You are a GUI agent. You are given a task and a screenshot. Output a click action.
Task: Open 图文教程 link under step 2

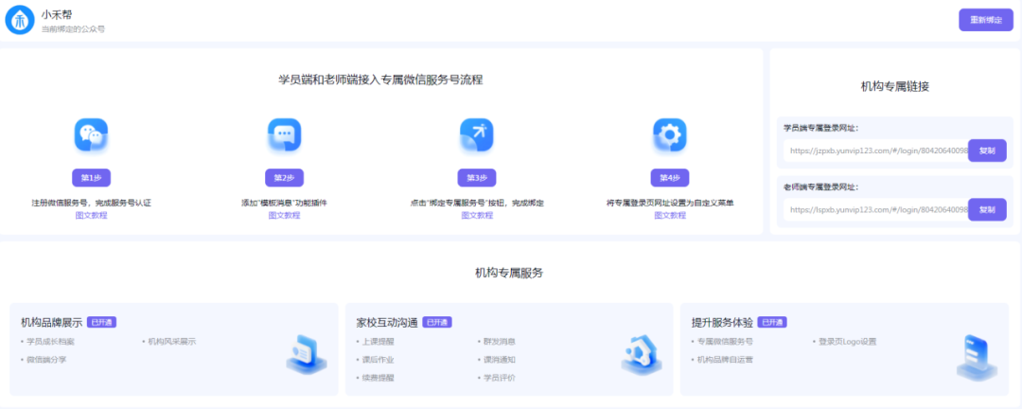tap(284, 215)
